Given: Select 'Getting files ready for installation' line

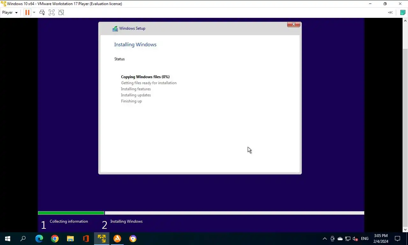Looking at the screenshot, I should click(x=149, y=83).
